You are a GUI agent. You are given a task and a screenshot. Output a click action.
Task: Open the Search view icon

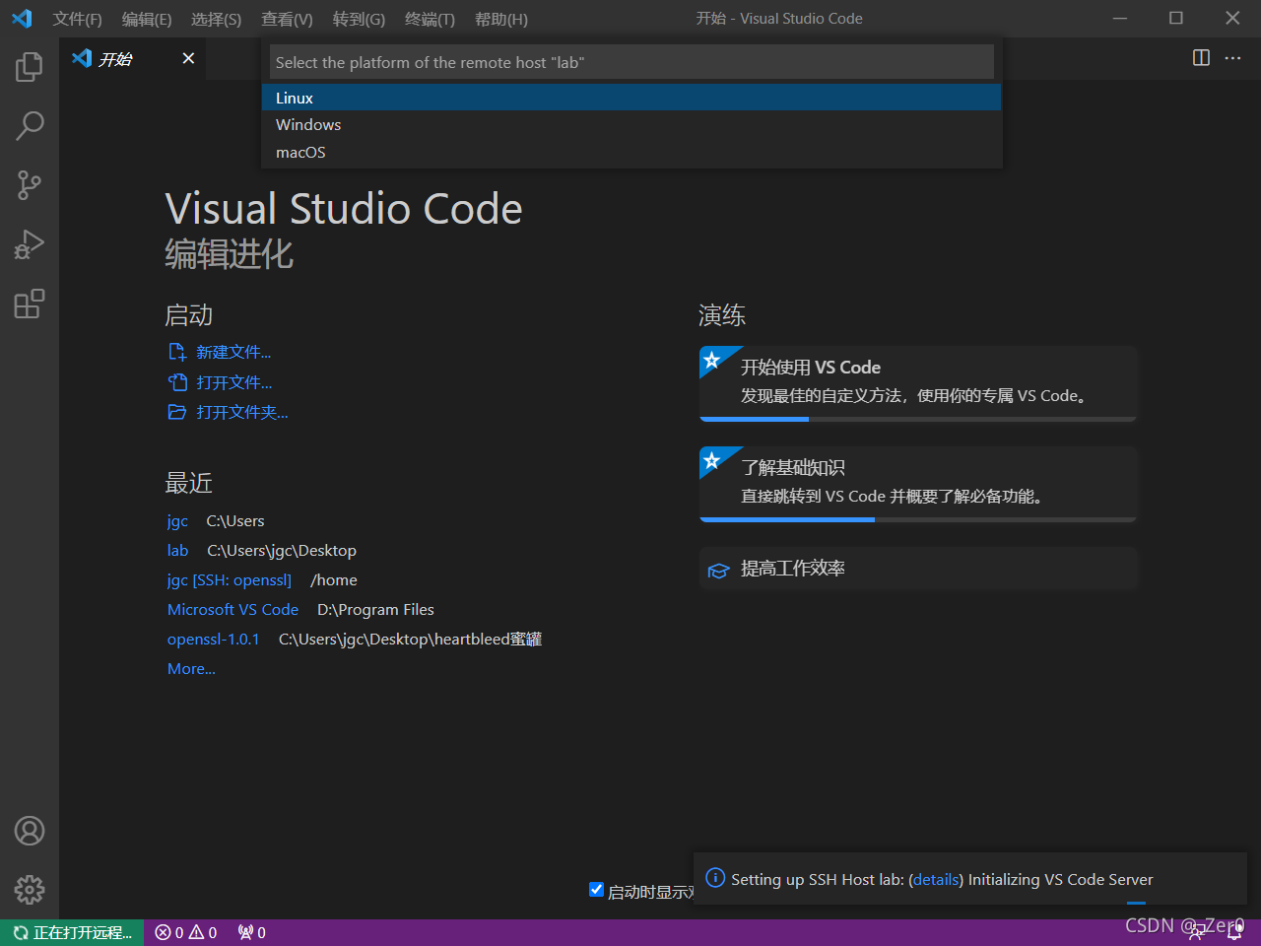[x=30, y=126]
